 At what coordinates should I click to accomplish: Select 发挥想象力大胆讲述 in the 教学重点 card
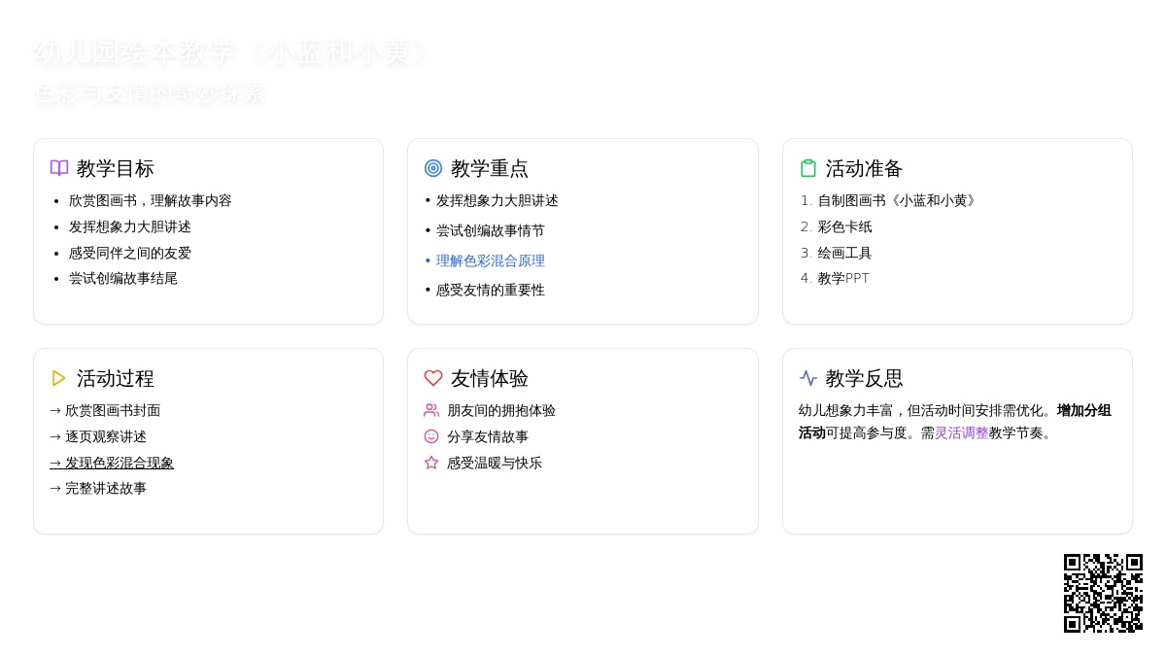pyautogui.click(x=497, y=200)
